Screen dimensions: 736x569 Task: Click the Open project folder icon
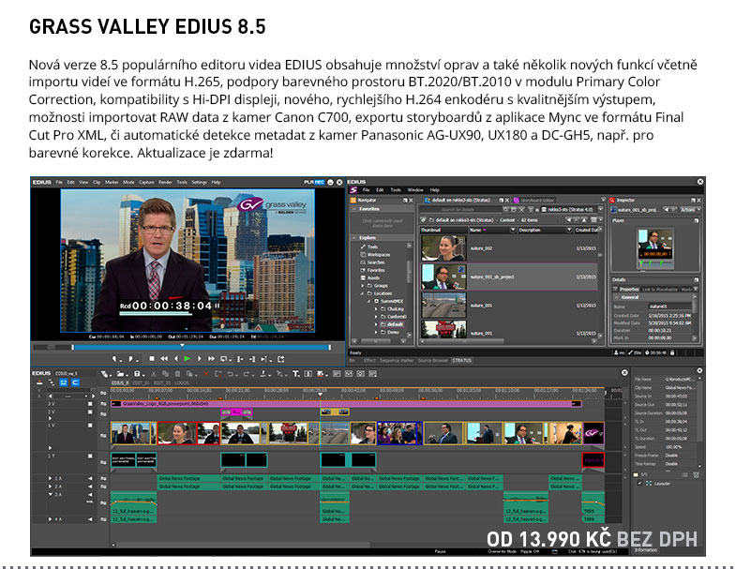click(x=122, y=374)
